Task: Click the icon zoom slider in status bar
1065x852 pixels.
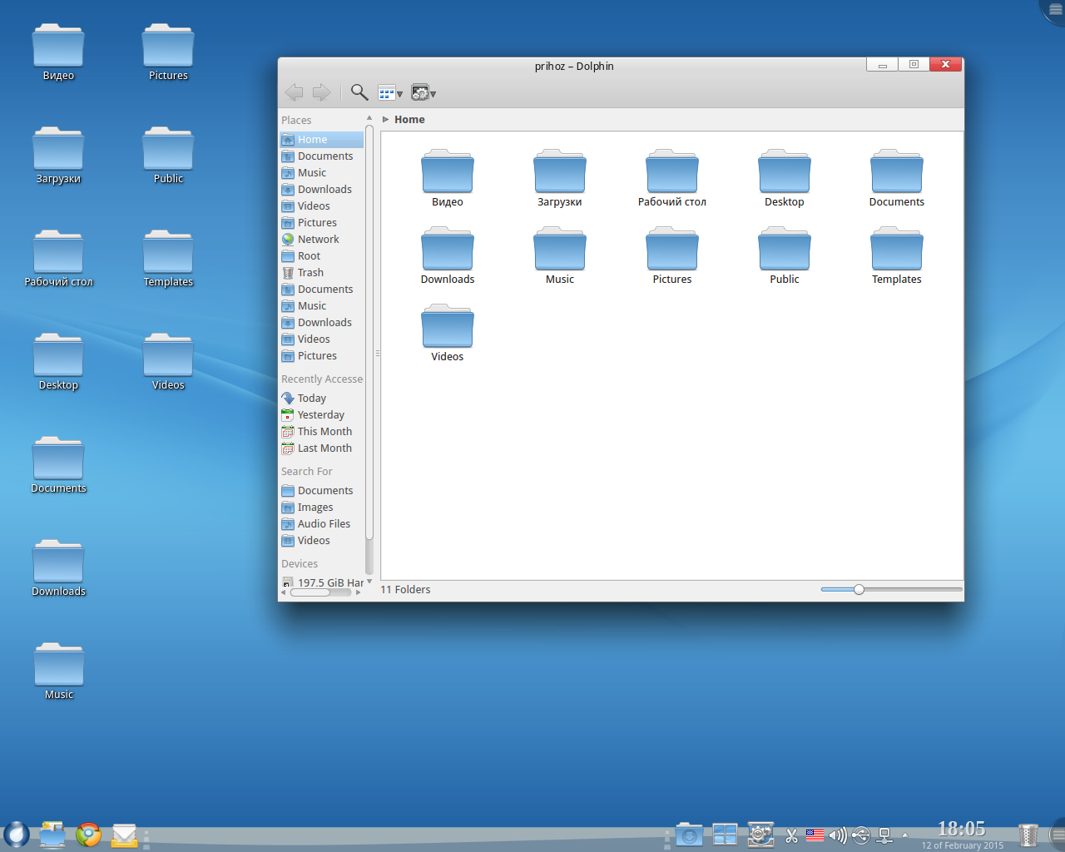Action: click(859, 589)
